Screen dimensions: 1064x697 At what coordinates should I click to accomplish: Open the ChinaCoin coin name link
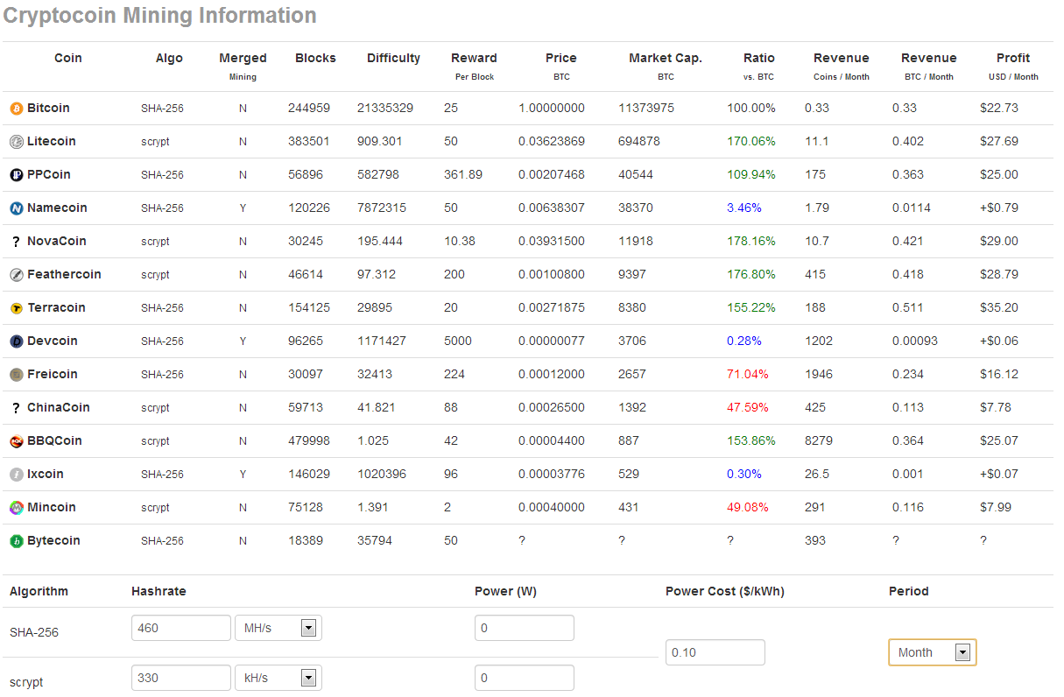[x=59, y=407]
